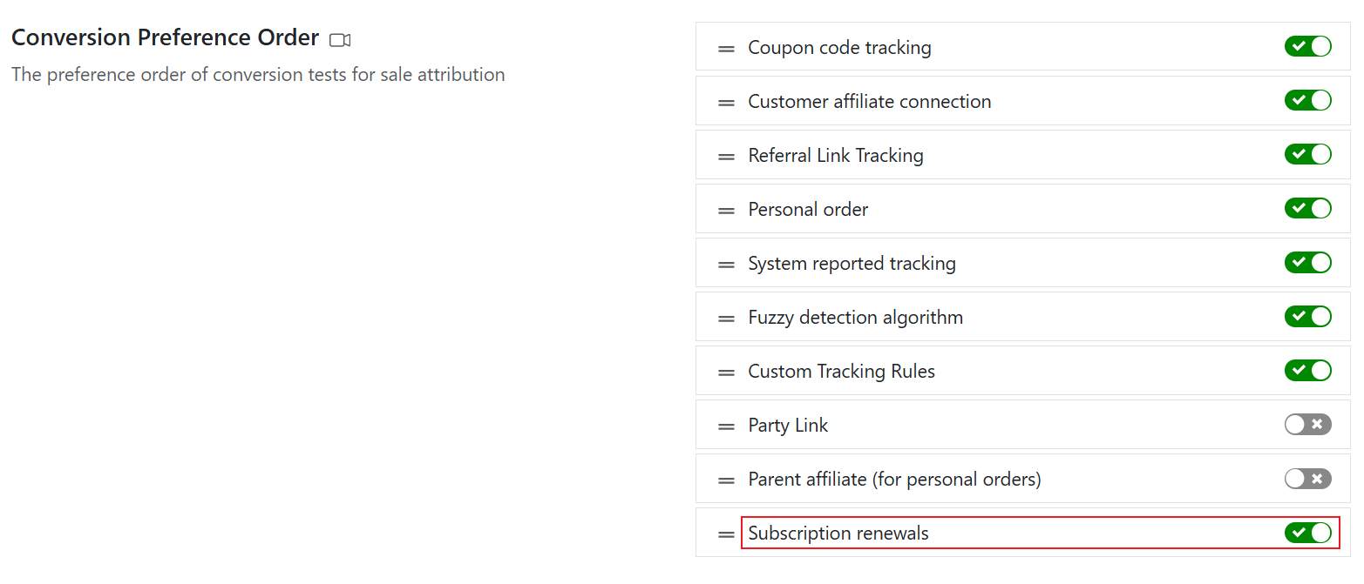Click the drag handle for Party Link

click(x=726, y=426)
